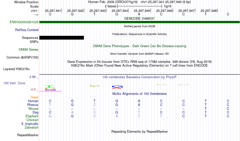Screen dimensions: 240x141
Task: Click the PhyloP logo at first base
Action: (50, 88)
